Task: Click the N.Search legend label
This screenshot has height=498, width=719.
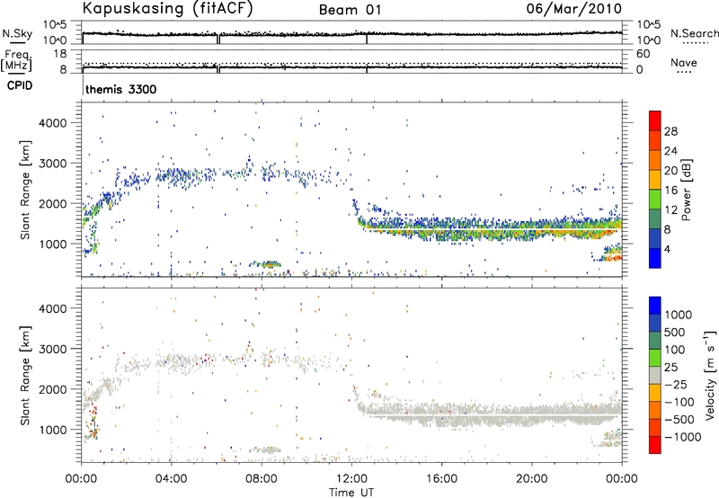Action: (x=695, y=33)
